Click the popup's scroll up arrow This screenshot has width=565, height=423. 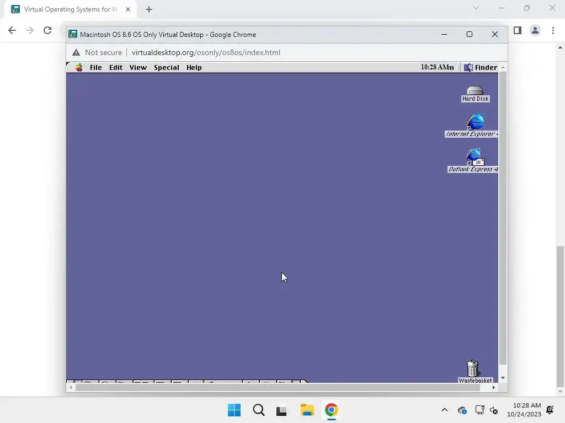(x=503, y=67)
